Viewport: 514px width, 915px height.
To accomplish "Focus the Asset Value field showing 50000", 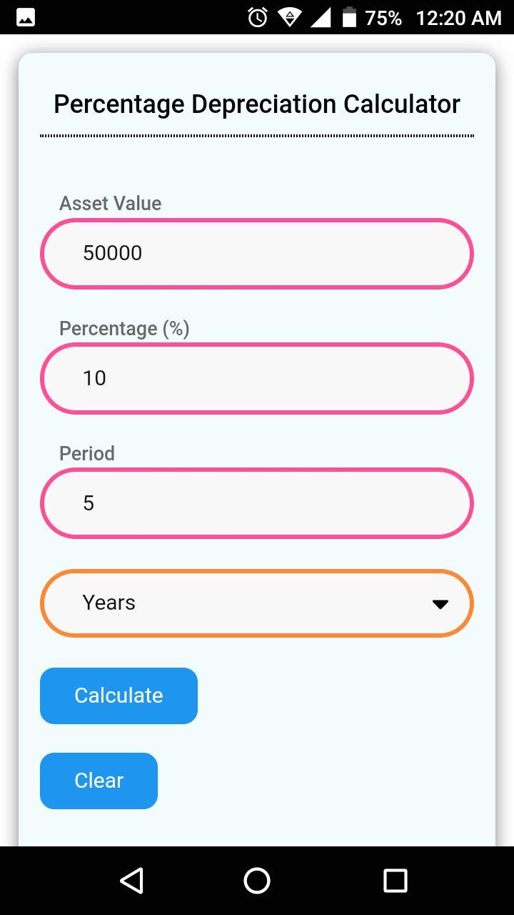I will pos(257,254).
